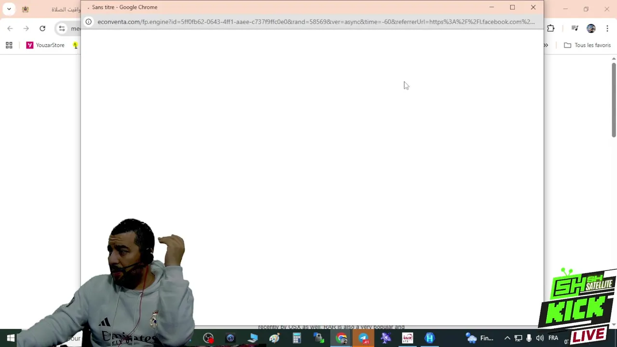617x347 pixels.
Task: Open network settings tray icon
Action: [x=518, y=338]
